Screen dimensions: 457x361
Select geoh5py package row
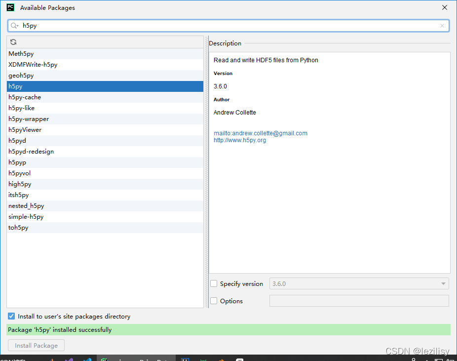[x=105, y=76]
